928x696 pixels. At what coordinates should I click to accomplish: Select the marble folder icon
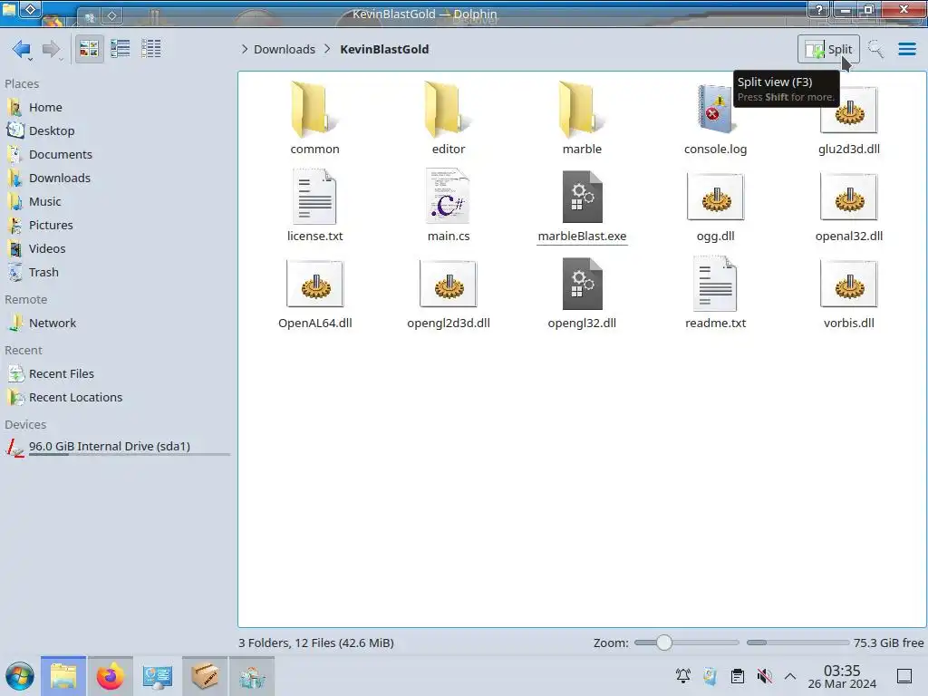click(x=583, y=110)
